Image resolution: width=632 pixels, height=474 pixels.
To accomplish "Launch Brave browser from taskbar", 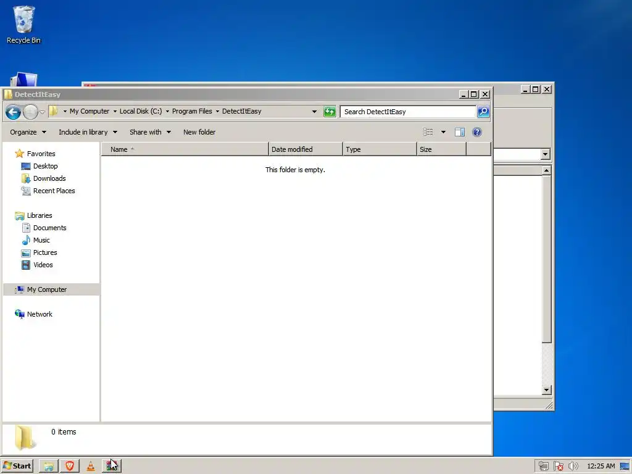I will pos(69,467).
